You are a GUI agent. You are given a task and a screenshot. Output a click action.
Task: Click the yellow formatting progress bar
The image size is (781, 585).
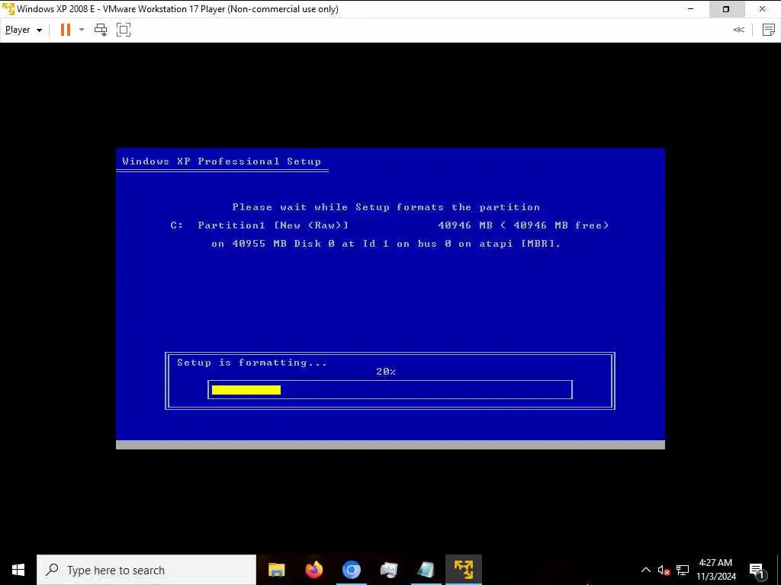[x=246, y=390]
